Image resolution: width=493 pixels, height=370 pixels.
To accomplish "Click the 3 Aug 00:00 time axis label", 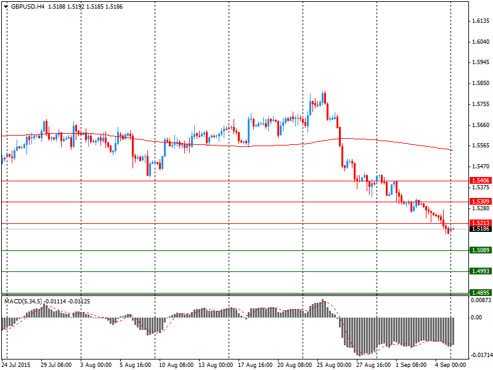I will click(x=96, y=365).
